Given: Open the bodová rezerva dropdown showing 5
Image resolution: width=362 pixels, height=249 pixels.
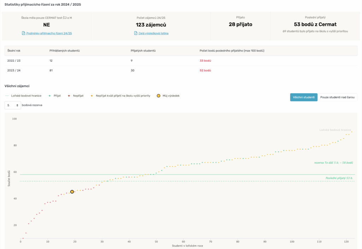Looking at the screenshot, I should pos(13,105).
